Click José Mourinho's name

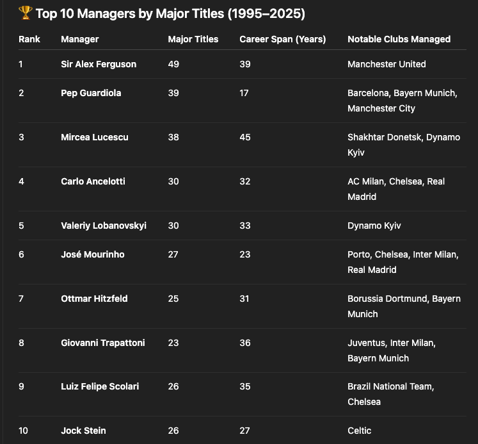click(93, 254)
